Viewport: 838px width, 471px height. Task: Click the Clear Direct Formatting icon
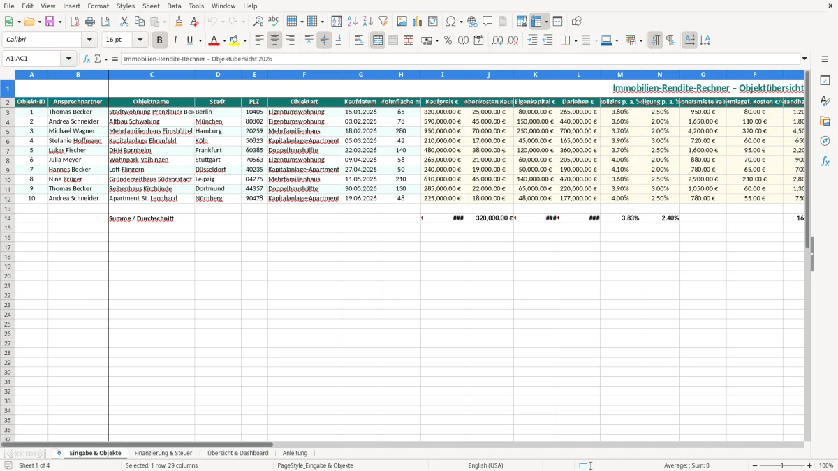(x=195, y=22)
